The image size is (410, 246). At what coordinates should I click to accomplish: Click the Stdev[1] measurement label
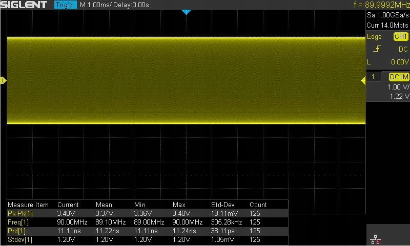point(20,239)
